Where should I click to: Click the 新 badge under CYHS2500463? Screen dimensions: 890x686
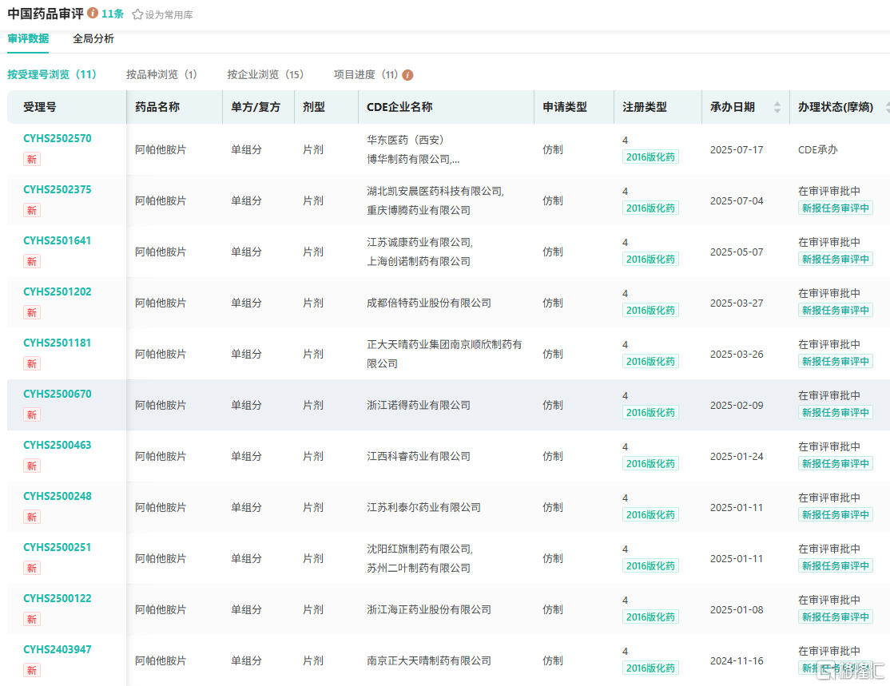pos(32,466)
